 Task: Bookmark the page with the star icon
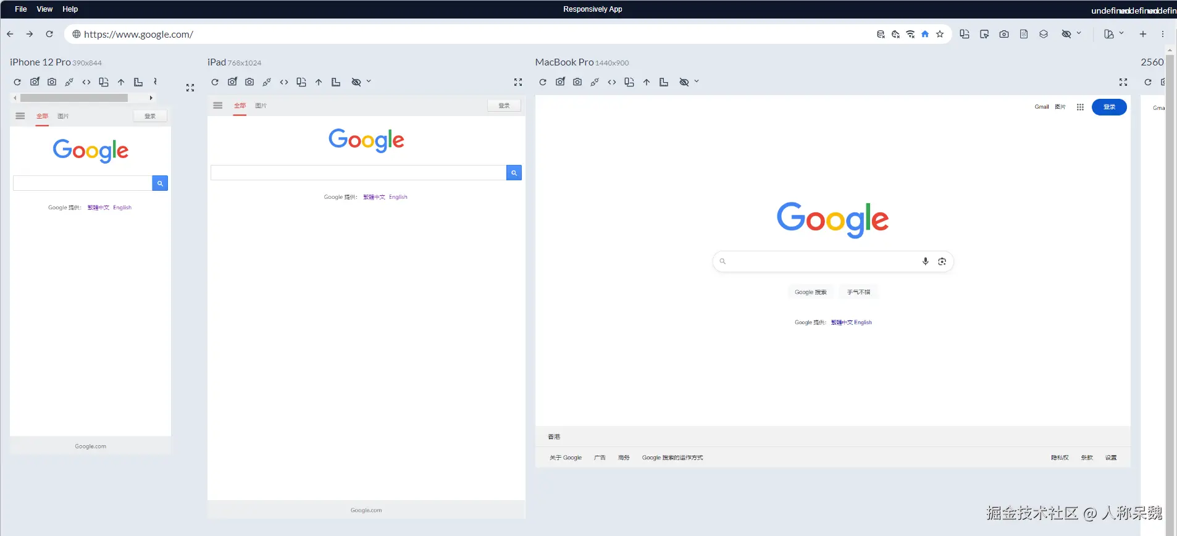tap(940, 34)
